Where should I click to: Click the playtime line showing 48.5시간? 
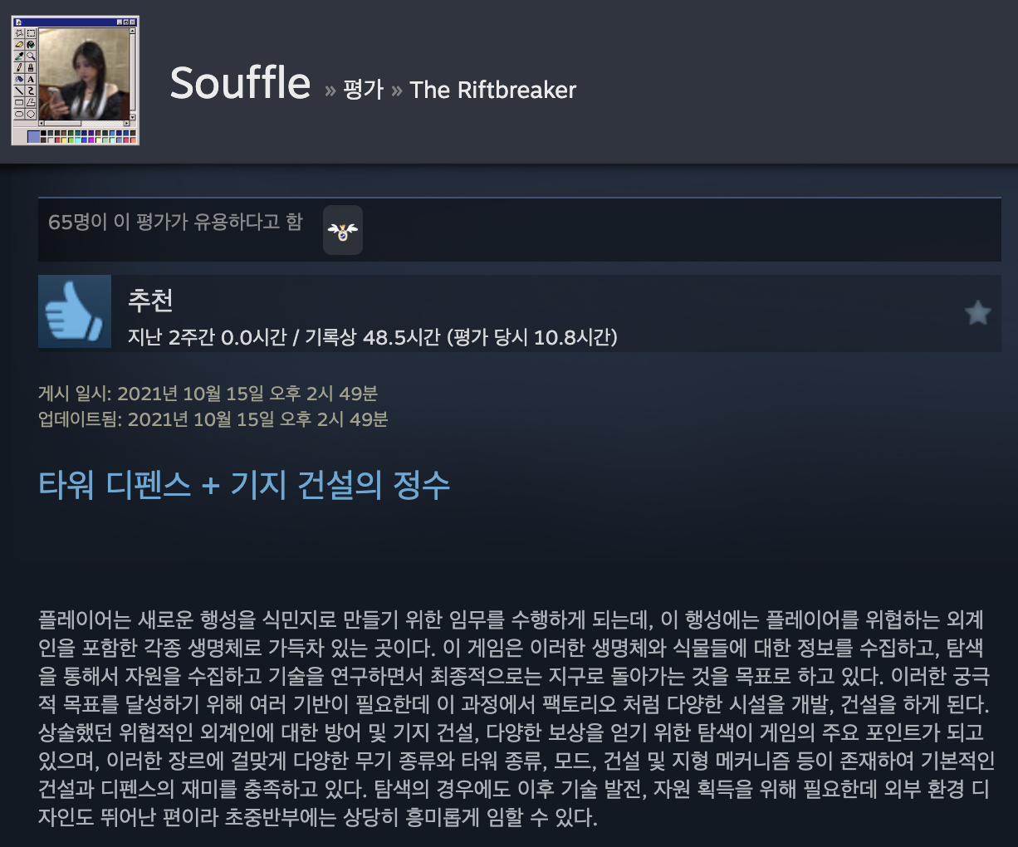coord(372,336)
